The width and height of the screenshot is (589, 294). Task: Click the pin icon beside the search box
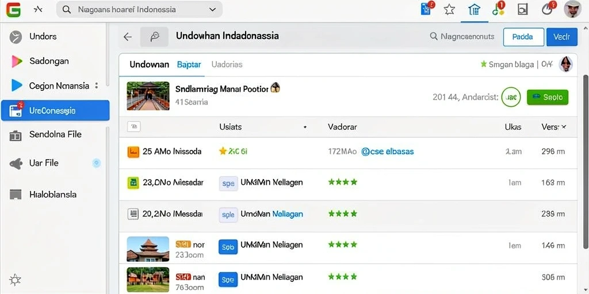(38, 10)
